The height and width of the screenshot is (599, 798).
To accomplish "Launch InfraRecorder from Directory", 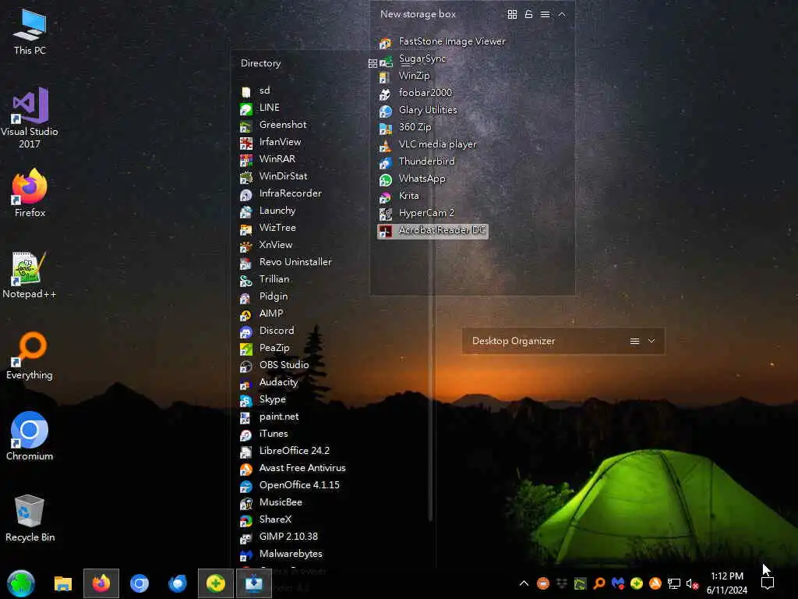I will [x=281, y=194].
